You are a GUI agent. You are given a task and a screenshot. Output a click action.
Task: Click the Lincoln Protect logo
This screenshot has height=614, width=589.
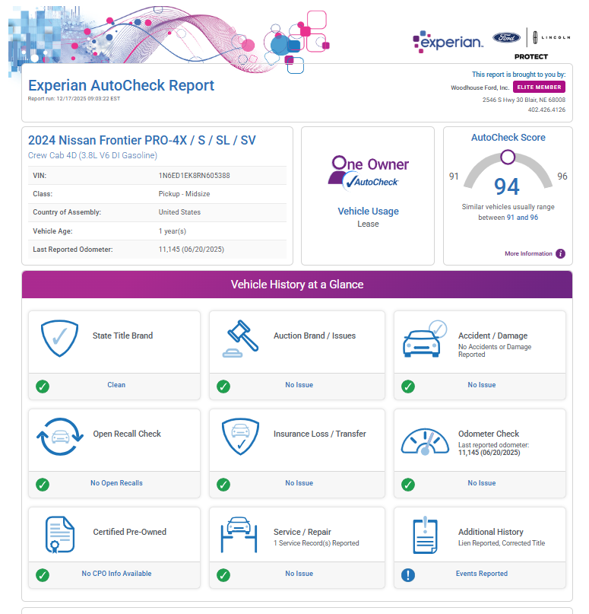point(551,44)
